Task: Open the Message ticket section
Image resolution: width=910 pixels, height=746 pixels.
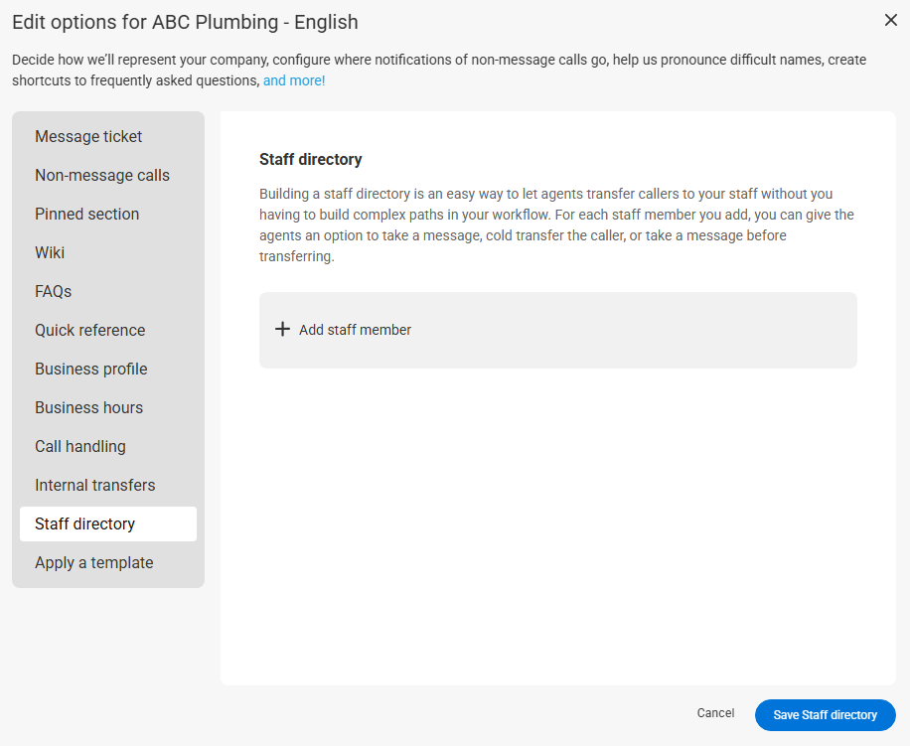Action: coord(88,137)
